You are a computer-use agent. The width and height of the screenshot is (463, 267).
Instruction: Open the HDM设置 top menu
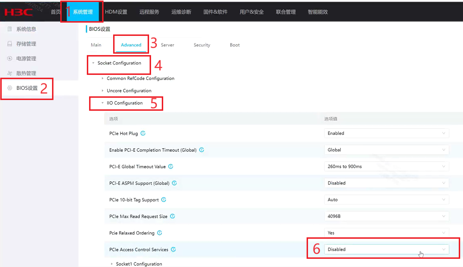click(116, 12)
